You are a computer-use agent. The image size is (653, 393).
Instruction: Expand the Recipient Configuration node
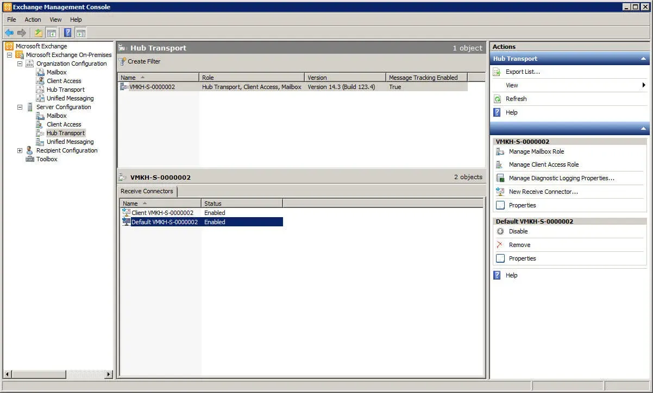(20, 150)
